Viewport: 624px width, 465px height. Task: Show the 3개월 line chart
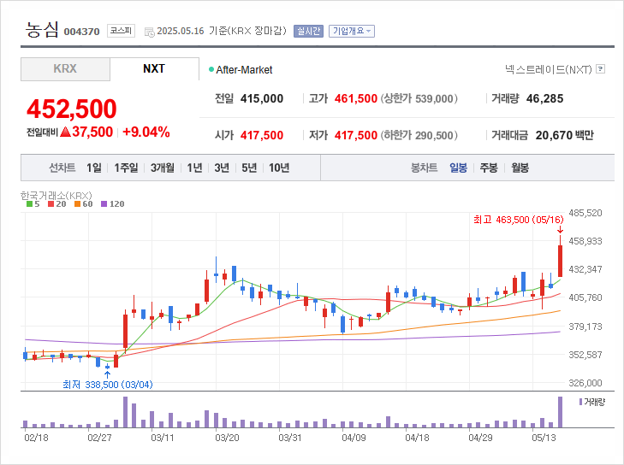click(163, 168)
